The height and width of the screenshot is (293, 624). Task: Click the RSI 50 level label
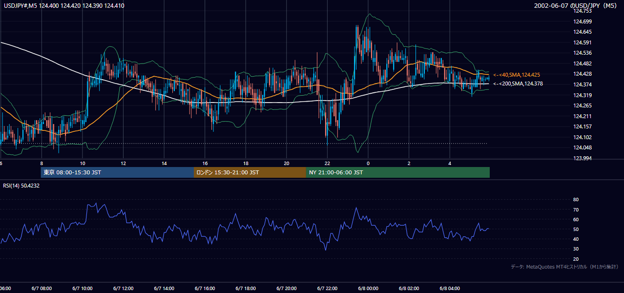point(576,229)
